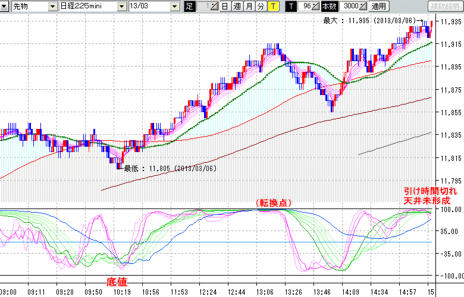Toggle the yellow T (tick) button

pos(272,7)
